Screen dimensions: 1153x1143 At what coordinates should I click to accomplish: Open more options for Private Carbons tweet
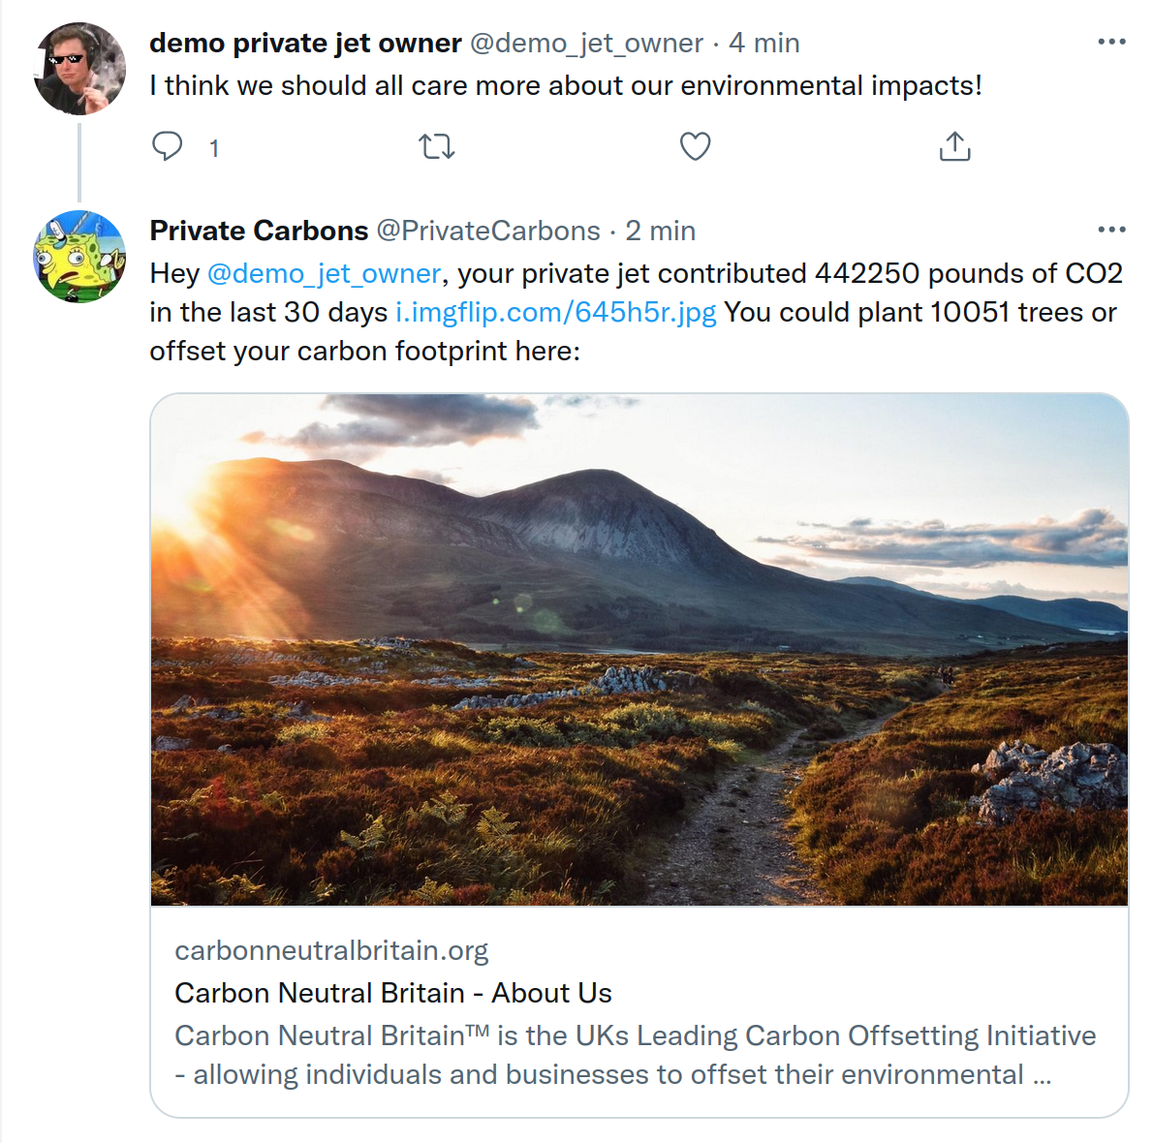(1111, 231)
